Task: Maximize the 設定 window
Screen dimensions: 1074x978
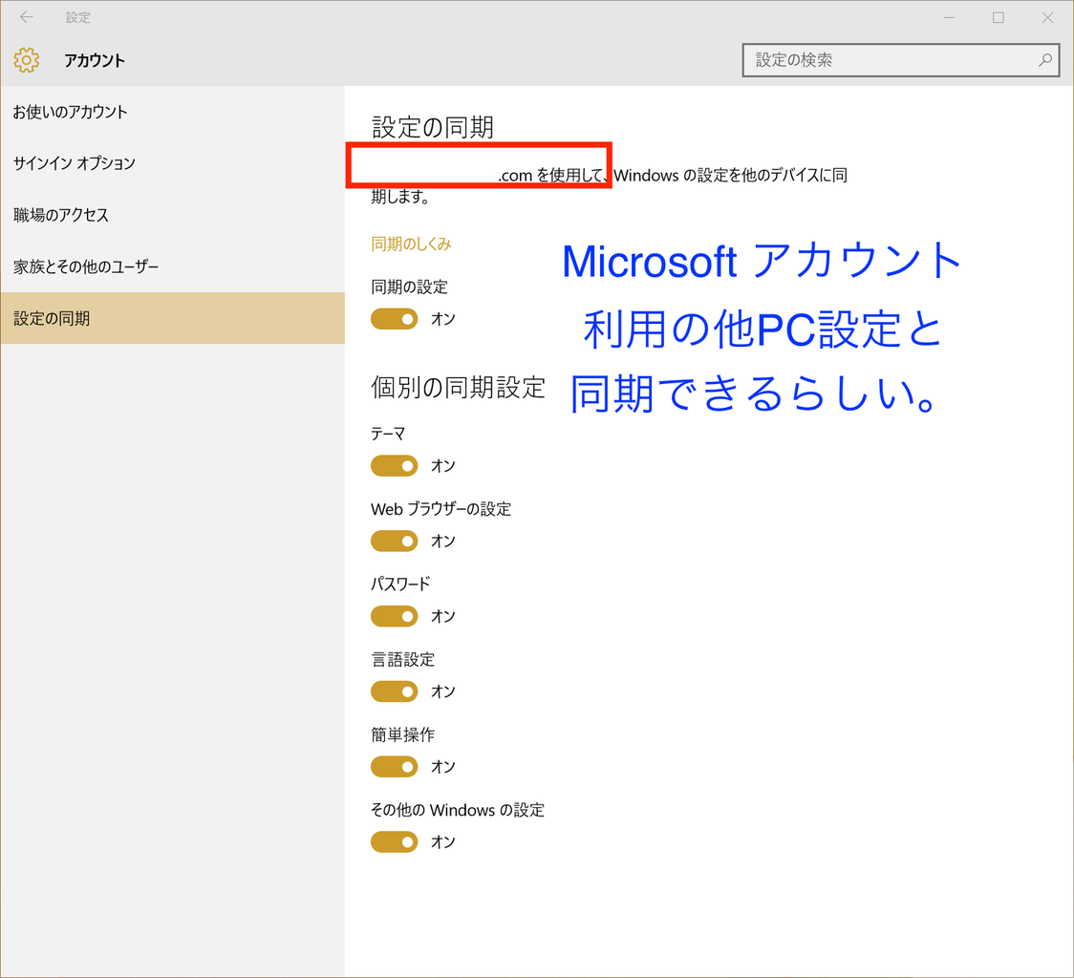Action: tap(998, 18)
